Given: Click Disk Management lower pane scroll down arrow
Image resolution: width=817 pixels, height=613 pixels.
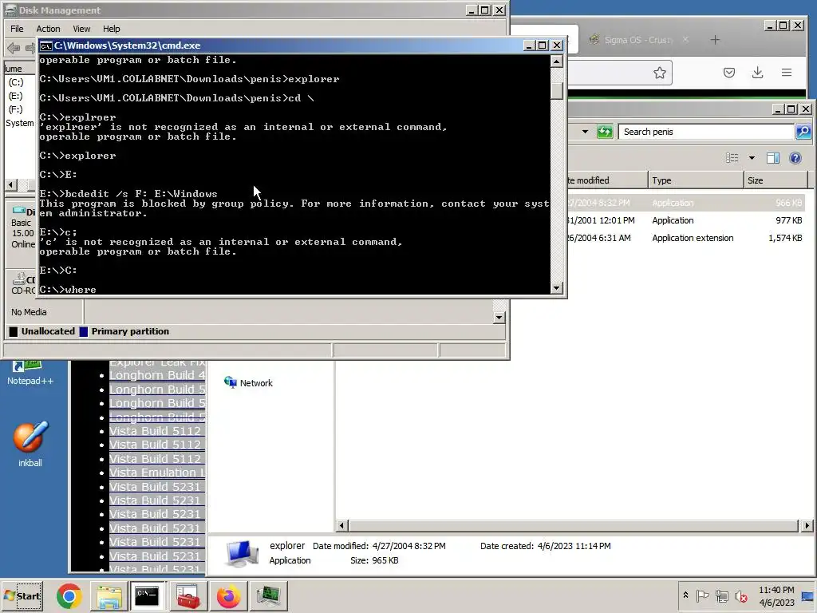Looking at the screenshot, I should 499,317.
